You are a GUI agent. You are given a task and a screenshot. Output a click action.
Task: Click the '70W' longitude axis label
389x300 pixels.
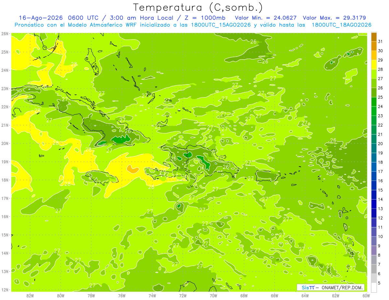pyautogui.click(x=213, y=295)
